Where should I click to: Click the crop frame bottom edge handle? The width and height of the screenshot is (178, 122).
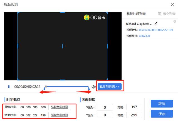(62, 80)
